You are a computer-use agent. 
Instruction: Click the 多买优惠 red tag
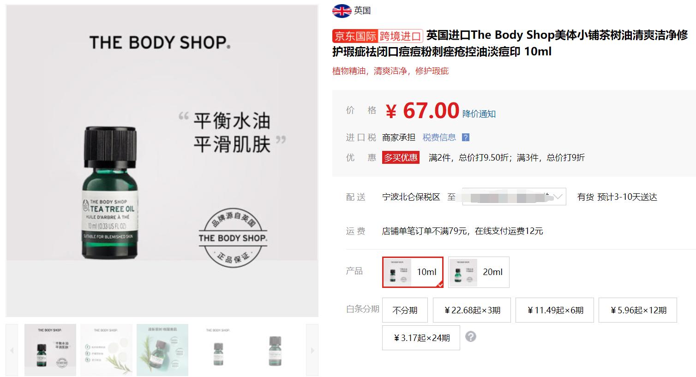coord(401,158)
